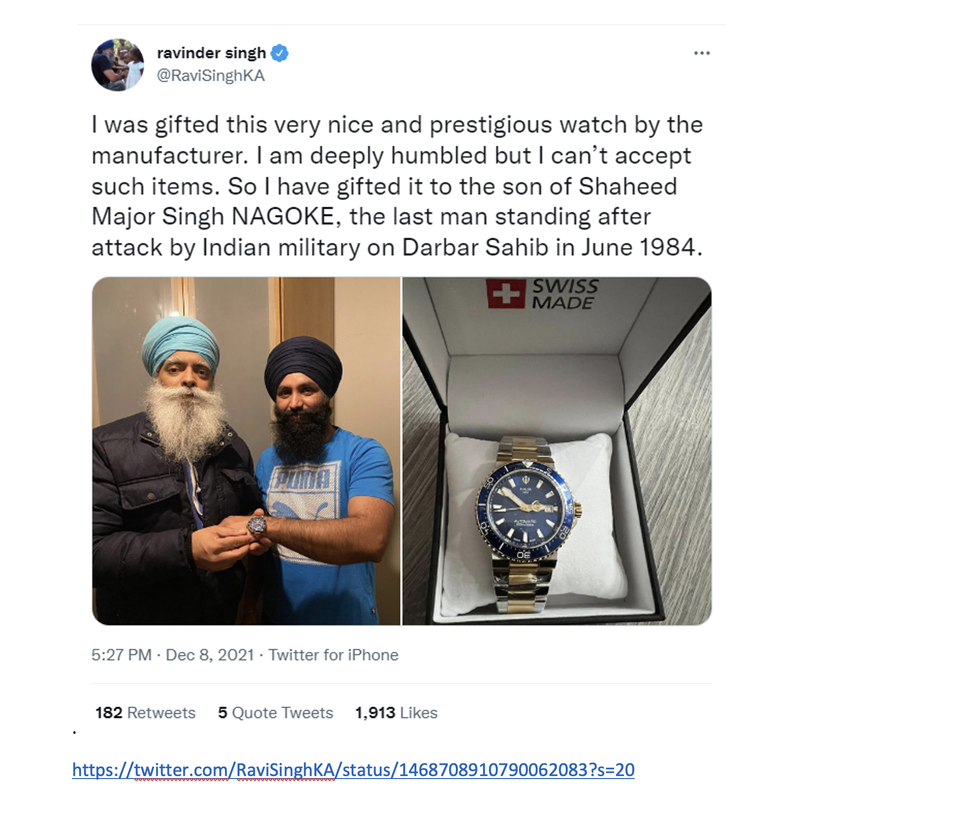Open the twitter.com status hyperlink
The image size is (959, 814).
(353, 770)
